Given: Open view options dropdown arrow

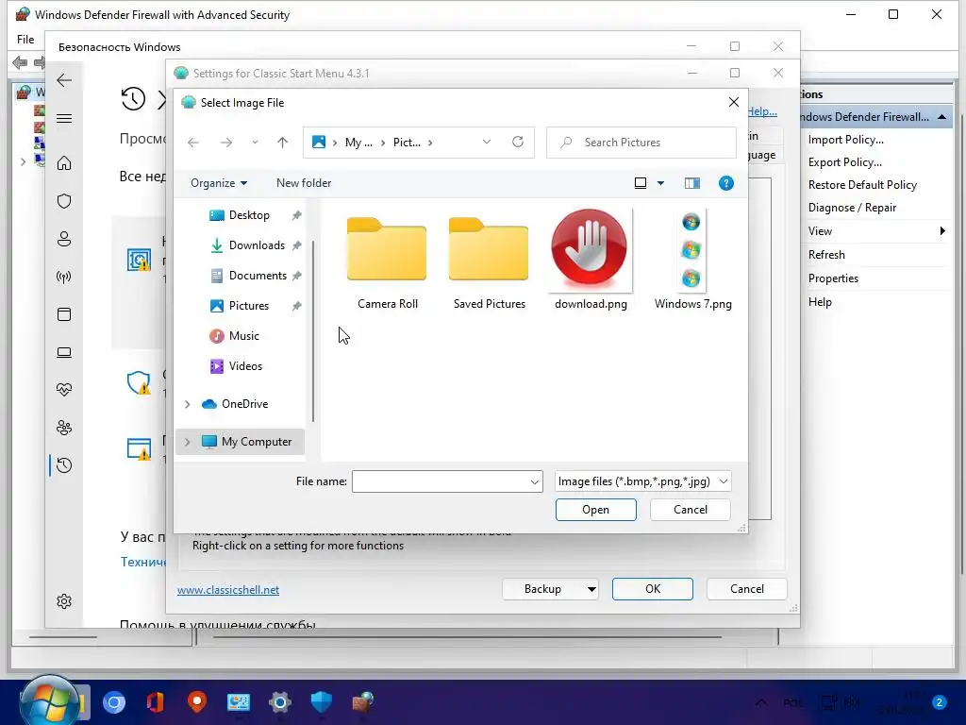Looking at the screenshot, I should point(660,183).
